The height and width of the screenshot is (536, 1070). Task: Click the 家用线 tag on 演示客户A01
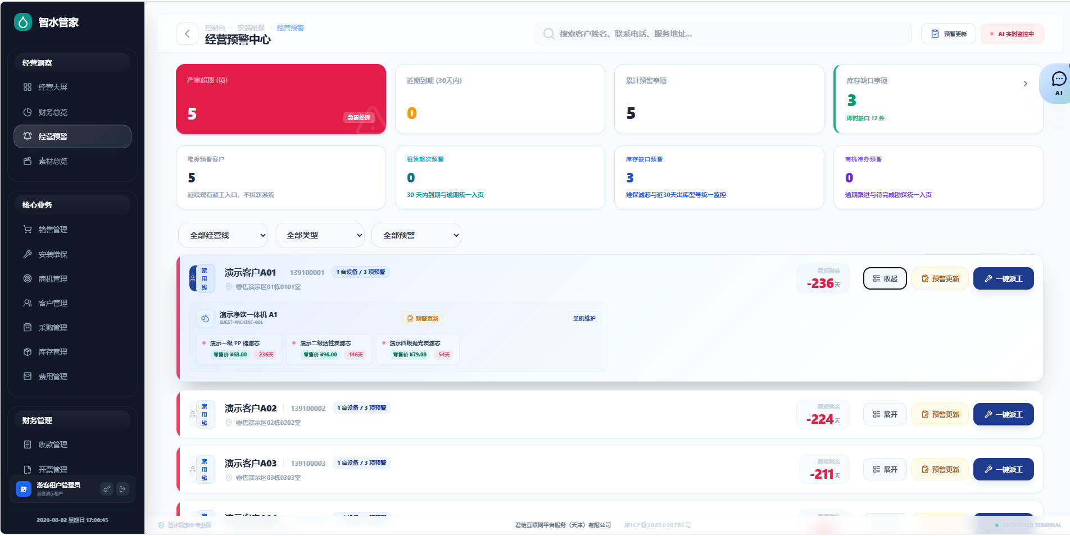coord(203,278)
